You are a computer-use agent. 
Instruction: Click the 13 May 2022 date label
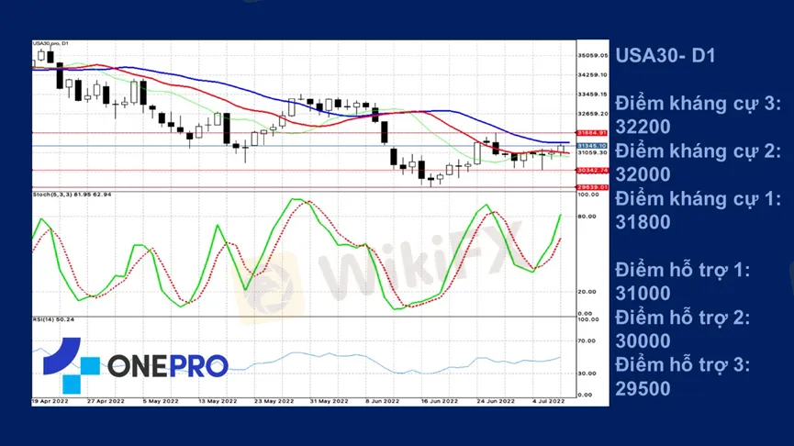pyautogui.click(x=218, y=401)
